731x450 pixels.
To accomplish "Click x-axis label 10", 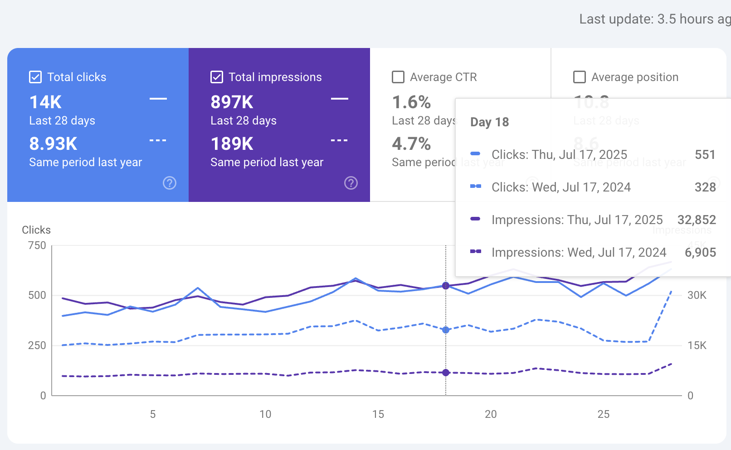I will coord(265,414).
